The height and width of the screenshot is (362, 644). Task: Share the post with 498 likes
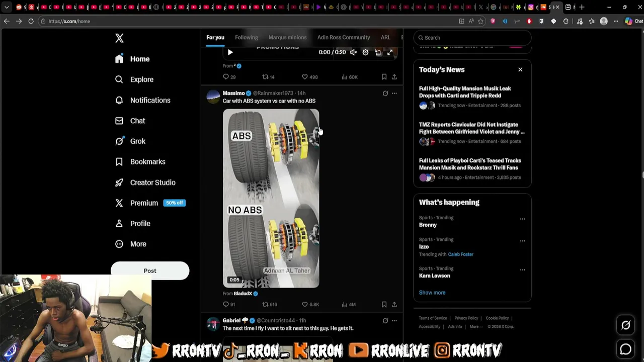pos(394,77)
